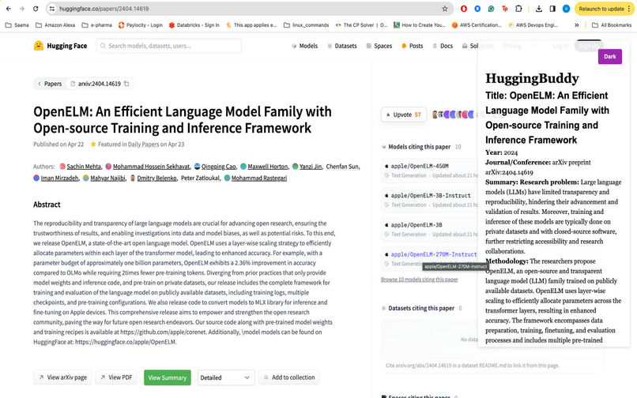This screenshot has height=398, width=637.
Task: Click the upvoters avatar row
Action: pyautogui.click(x=454, y=115)
